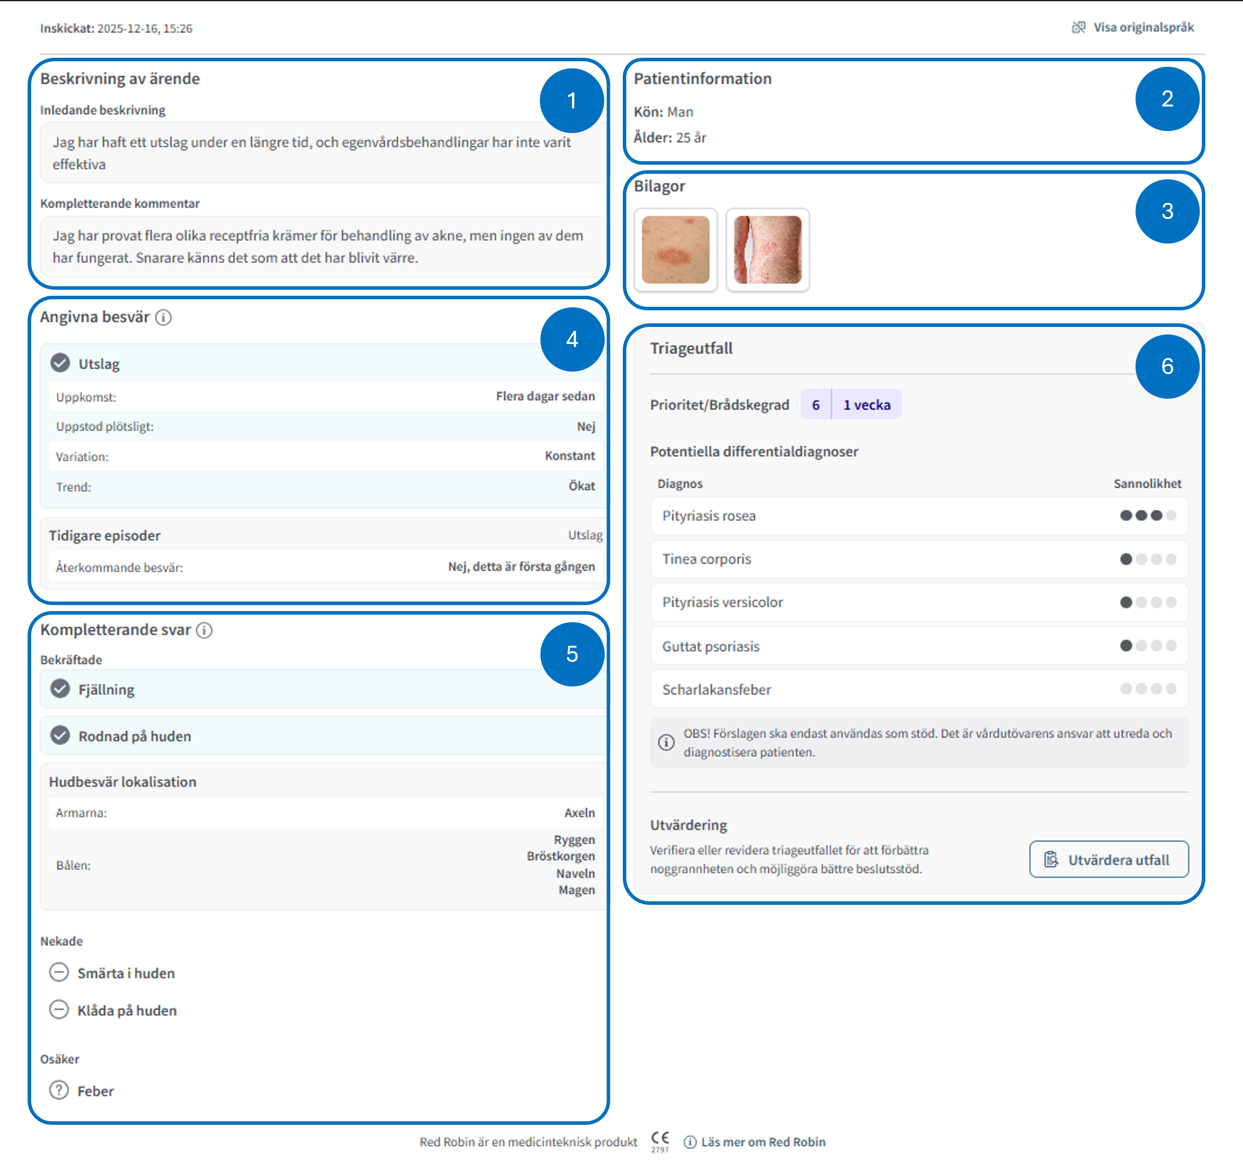Click Visa originalspråk link
Viewport: 1243px width, 1172px height.
[1143, 28]
